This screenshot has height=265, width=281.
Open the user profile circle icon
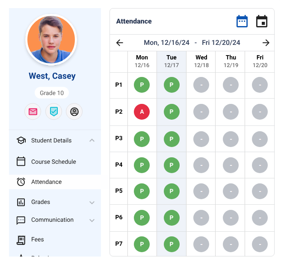[74, 112]
